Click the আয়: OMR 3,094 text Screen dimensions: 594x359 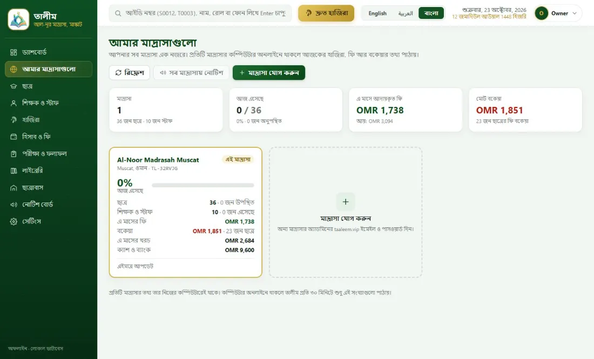(x=375, y=121)
